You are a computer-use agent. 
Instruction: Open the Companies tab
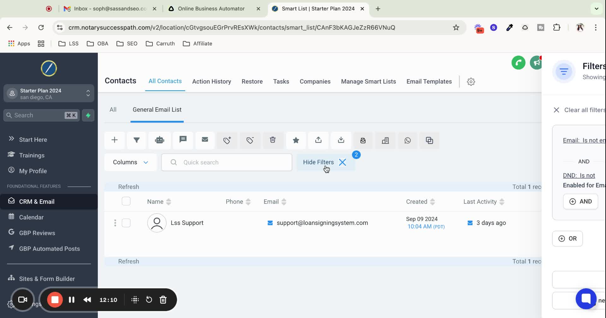315,81
